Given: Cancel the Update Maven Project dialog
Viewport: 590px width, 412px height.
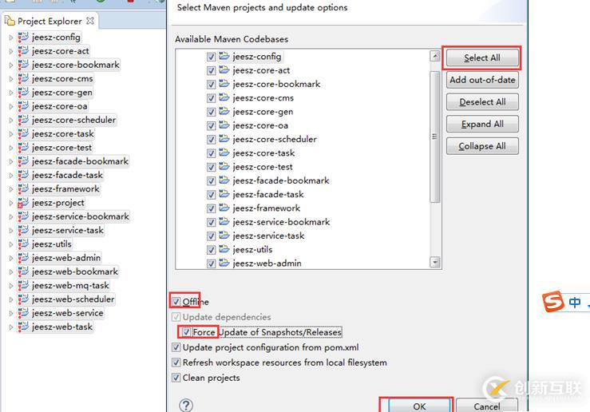Looking at the screenshot, I should pos(486,406).
